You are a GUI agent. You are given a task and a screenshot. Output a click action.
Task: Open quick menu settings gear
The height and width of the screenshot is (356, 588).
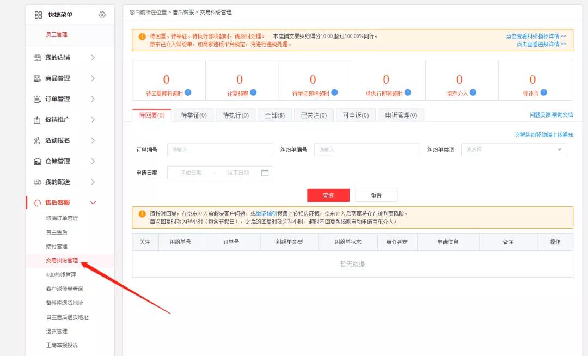point(102,15)
